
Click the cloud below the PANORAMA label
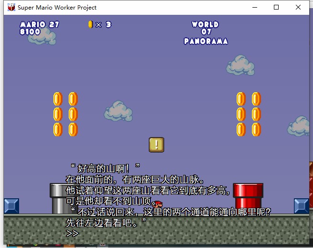point(240,65)
